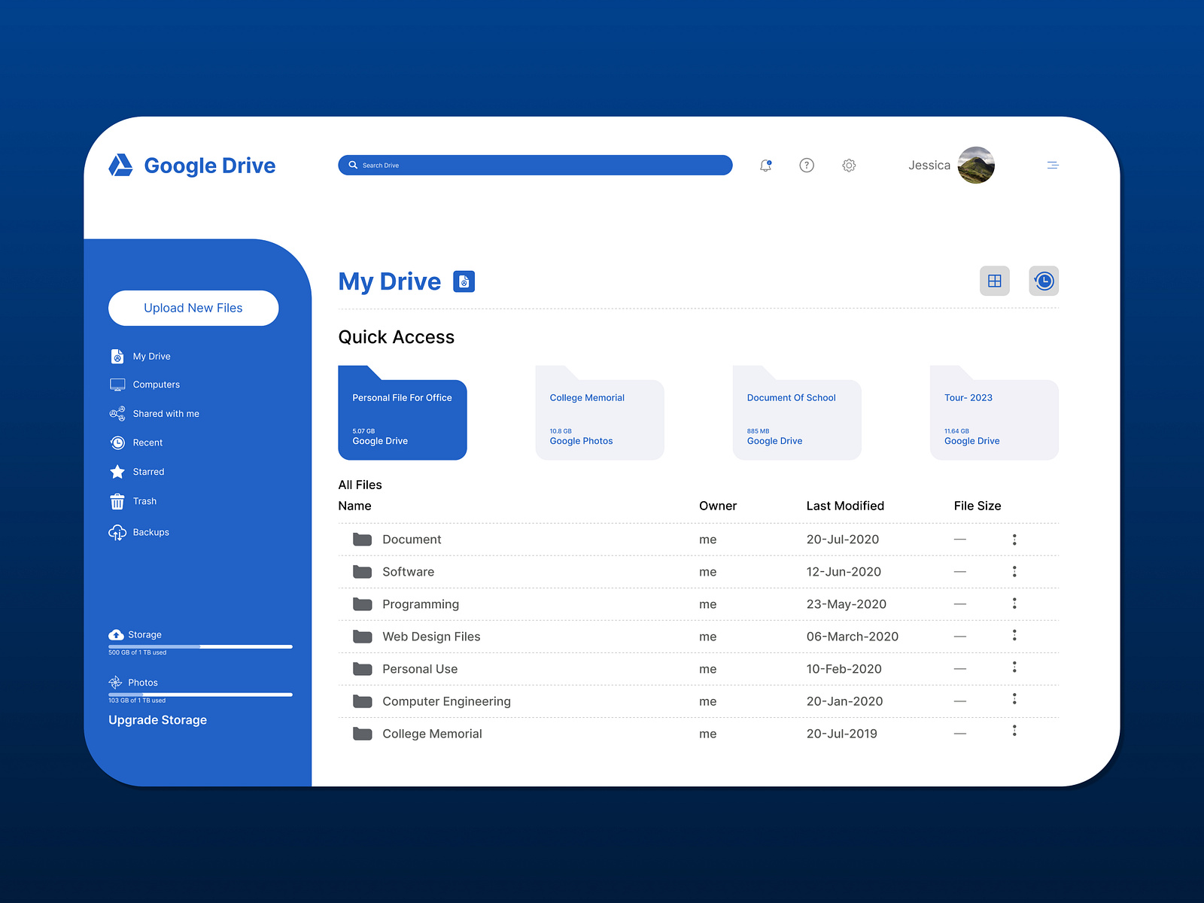1204x903 pixels.
Task: Open the Help icon in the top bar
Action: (x=807, y=165)
